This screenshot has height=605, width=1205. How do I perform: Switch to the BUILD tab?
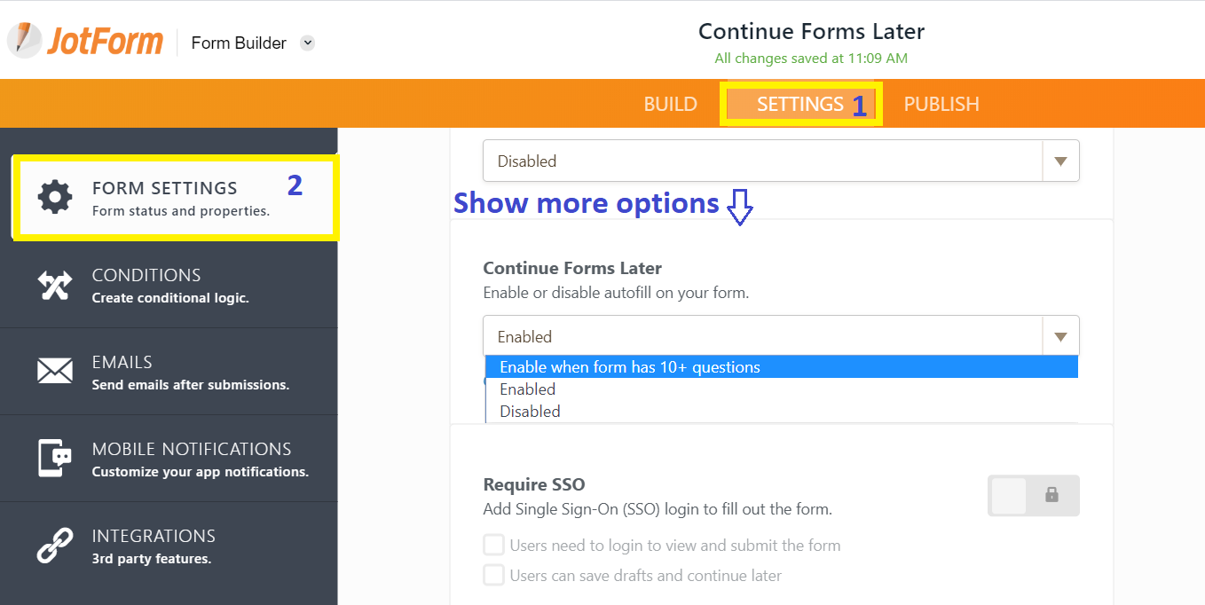[670, 104]
